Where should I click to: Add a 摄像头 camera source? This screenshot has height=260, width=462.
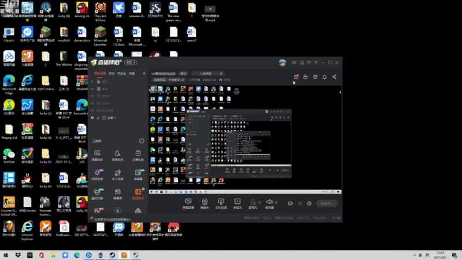[x=204, y=203]
